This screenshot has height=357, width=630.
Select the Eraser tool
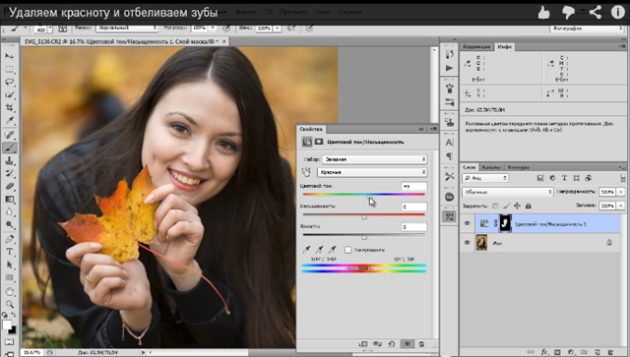click(x=10, y=186)
